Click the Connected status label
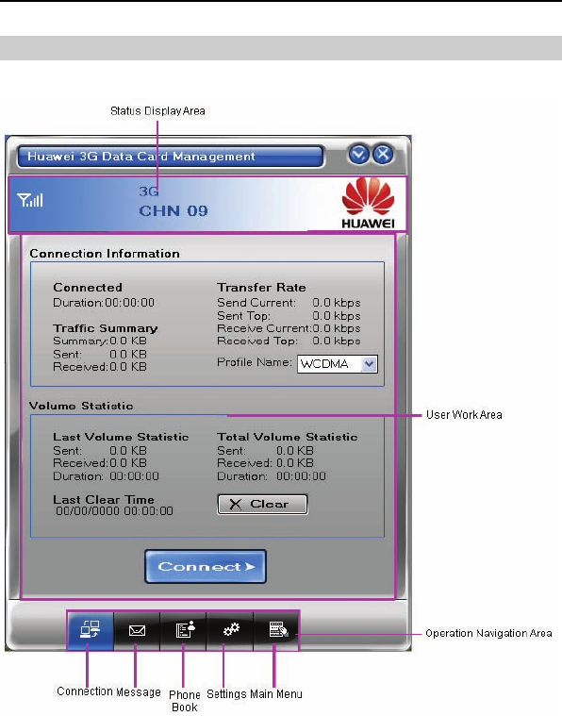 pyautogui.click(x=88, y=287)
